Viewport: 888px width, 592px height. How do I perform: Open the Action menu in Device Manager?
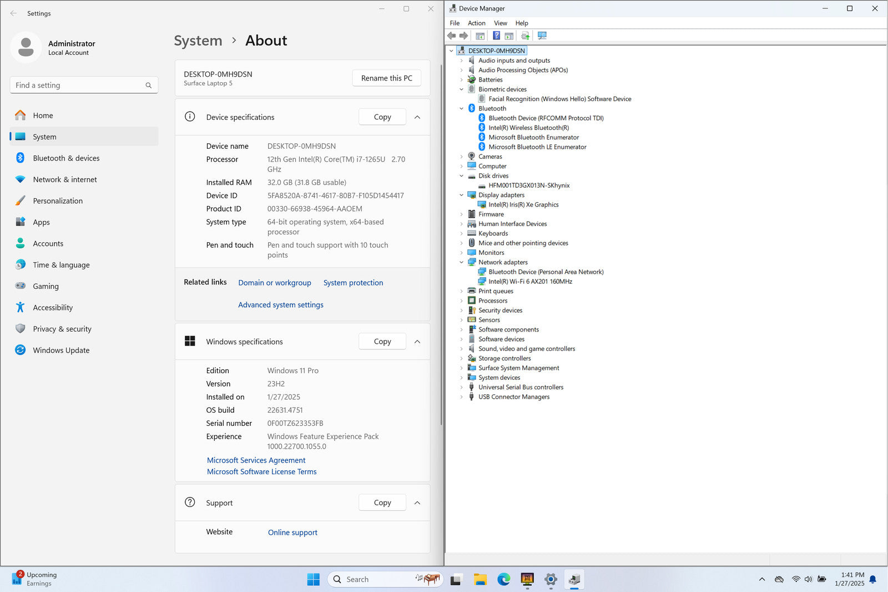477,23
